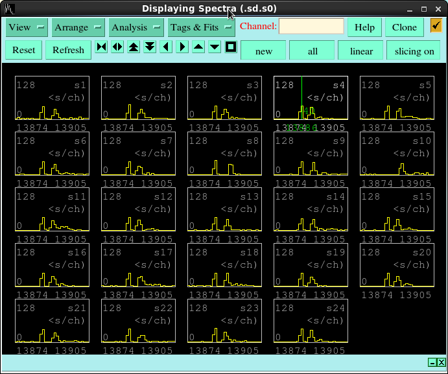Select spectrum panel s17
This screenshot has width=448, height=374.
(139, 265)
